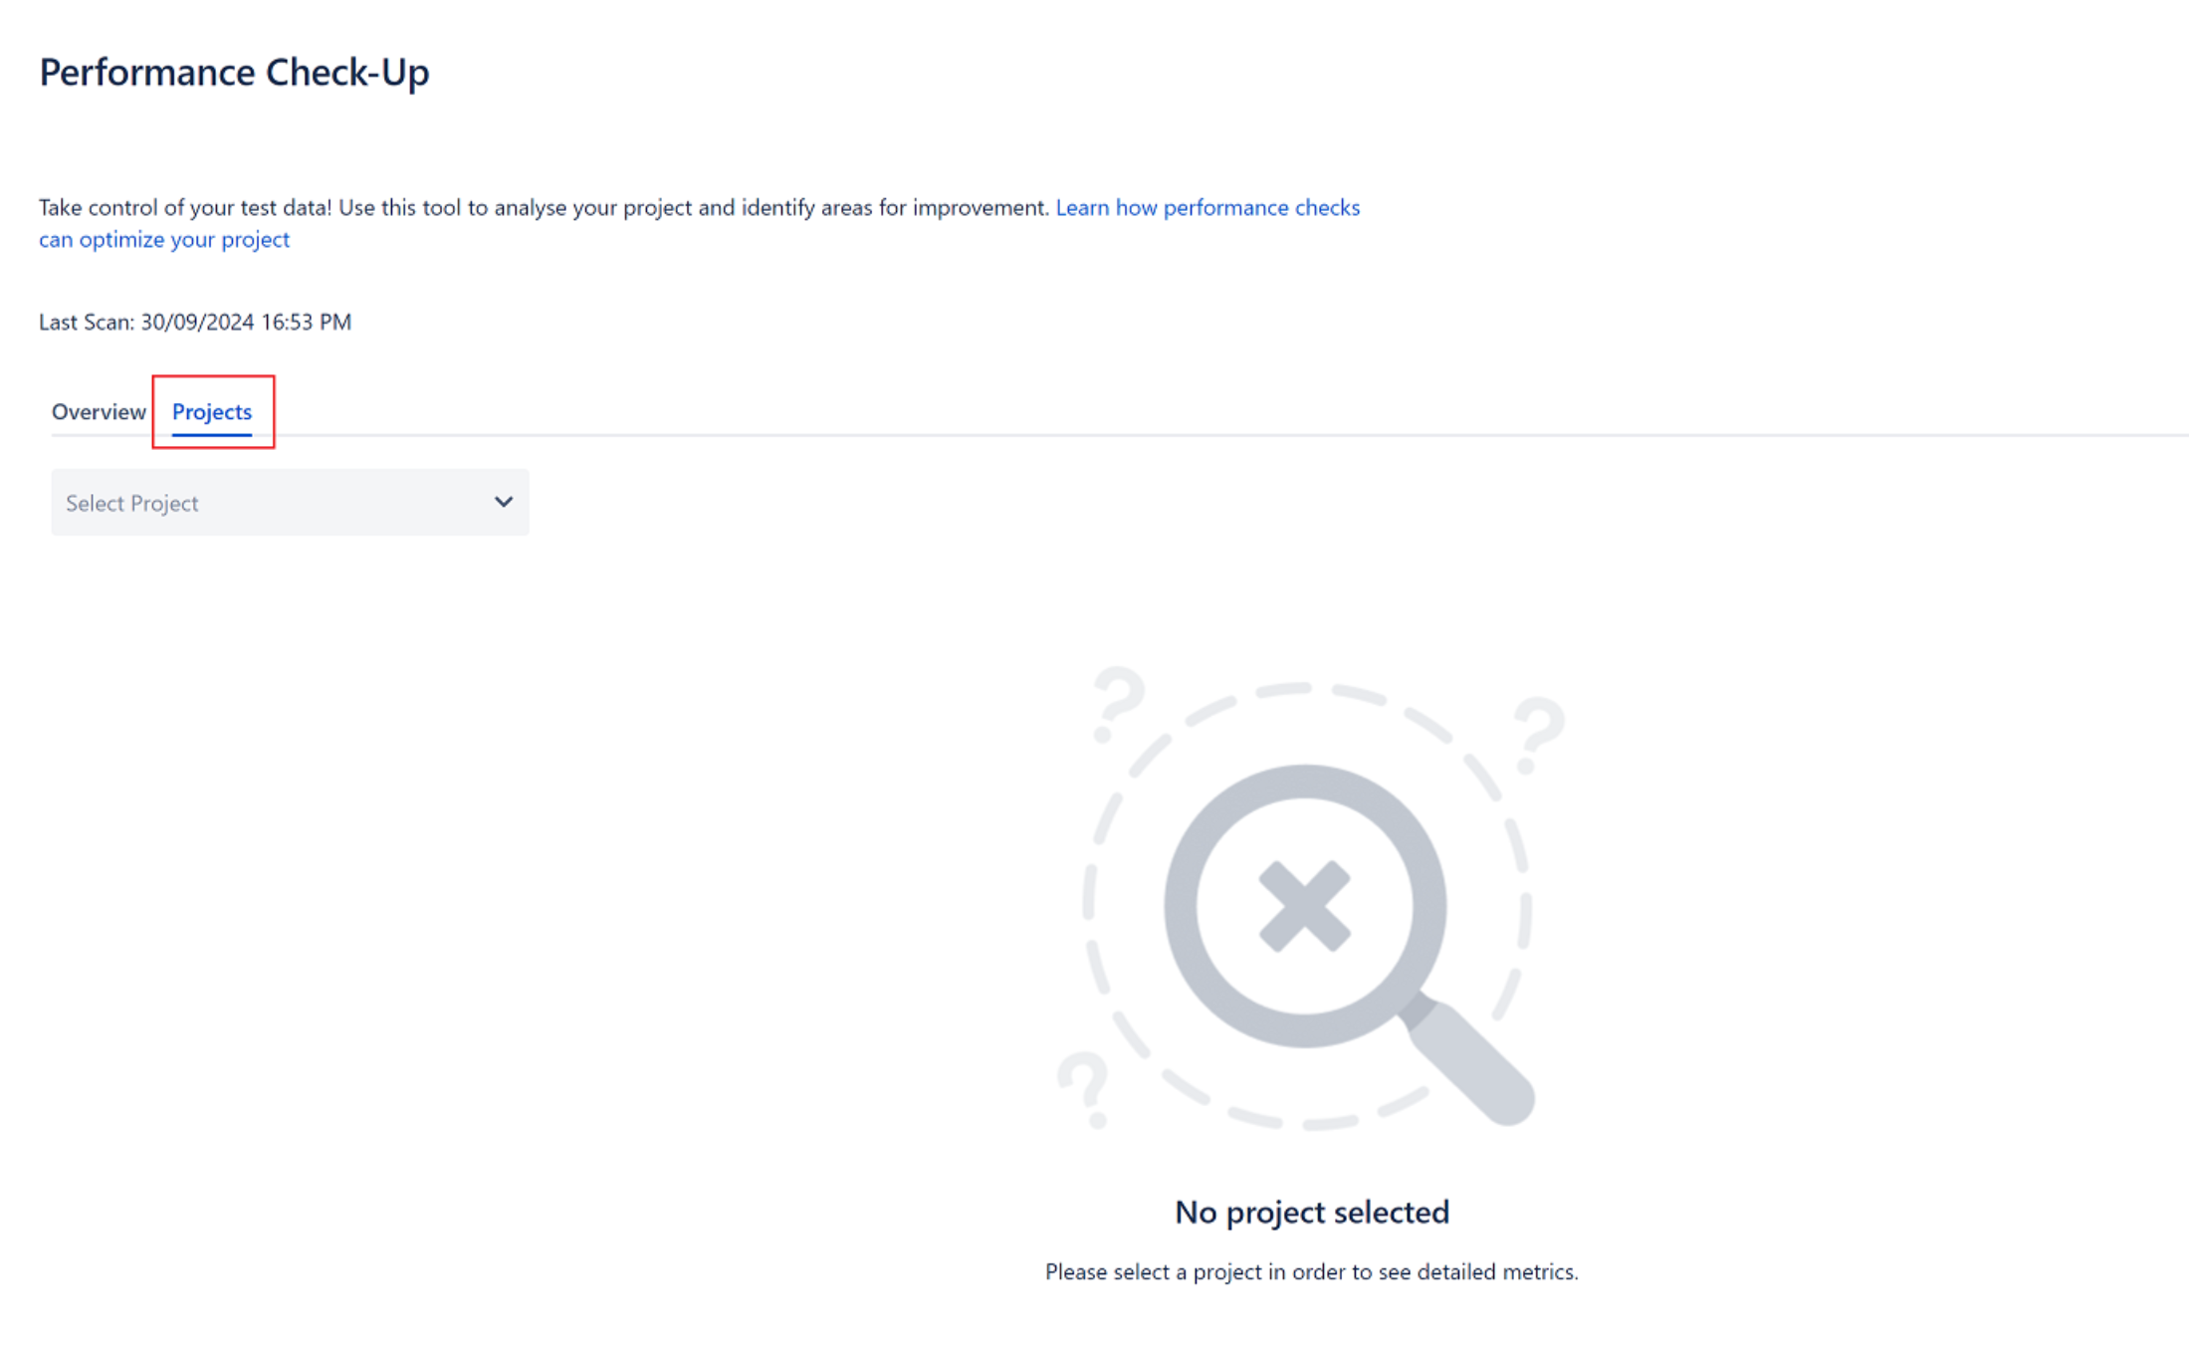The width and height of the screenshot is (2189, 1349).
Task: Click the bottom-left question mark graphic
Action: [1083, 1090]
